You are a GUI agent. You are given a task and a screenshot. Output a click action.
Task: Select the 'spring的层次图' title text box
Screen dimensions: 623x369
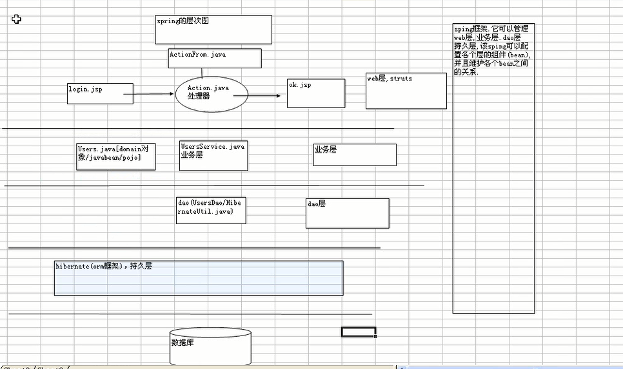coord(213,30)
